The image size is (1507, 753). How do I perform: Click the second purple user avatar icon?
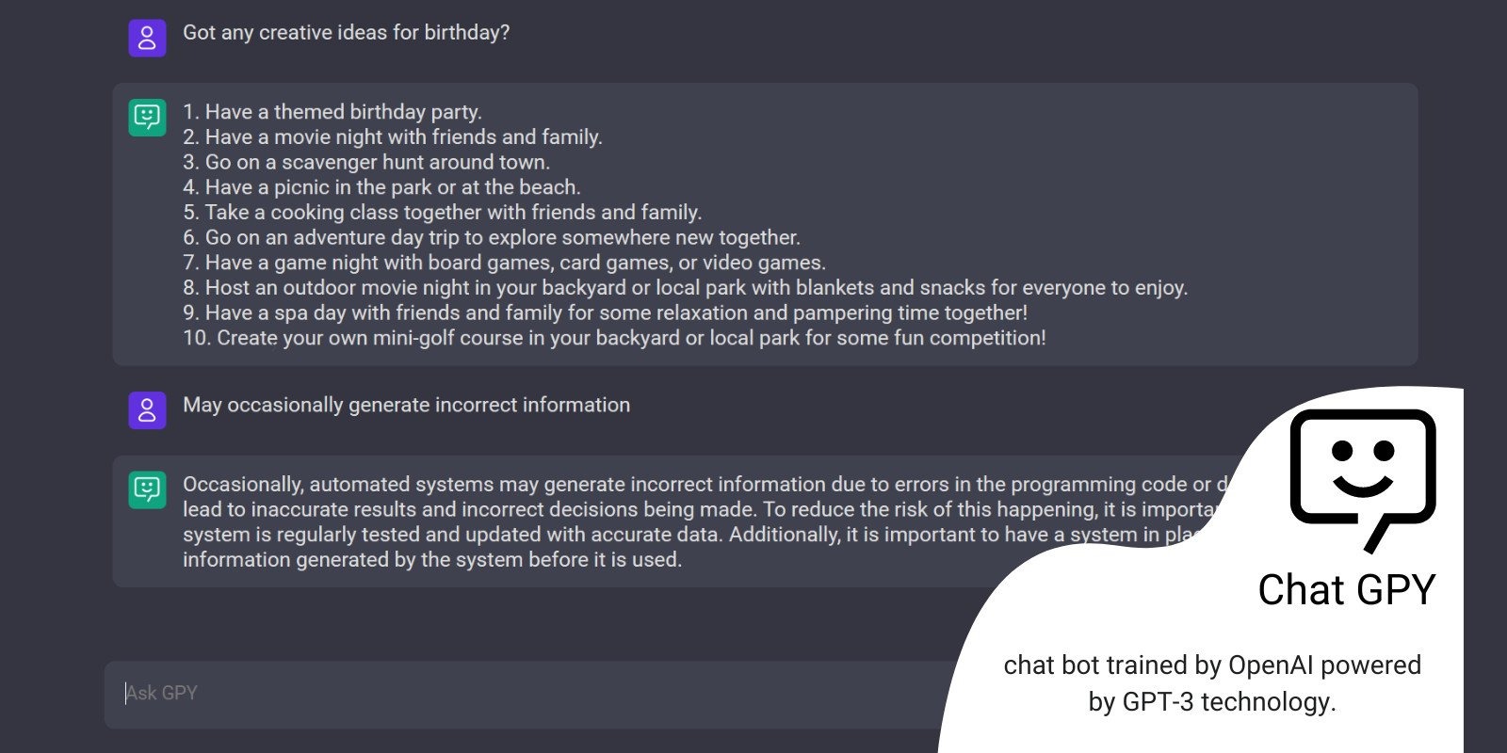[147, 410]
